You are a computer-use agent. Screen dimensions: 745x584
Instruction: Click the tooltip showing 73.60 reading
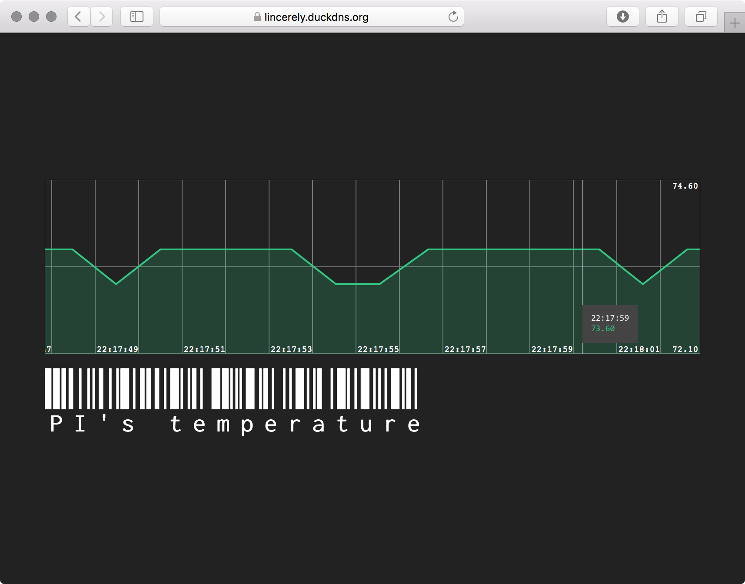point(610,324)
